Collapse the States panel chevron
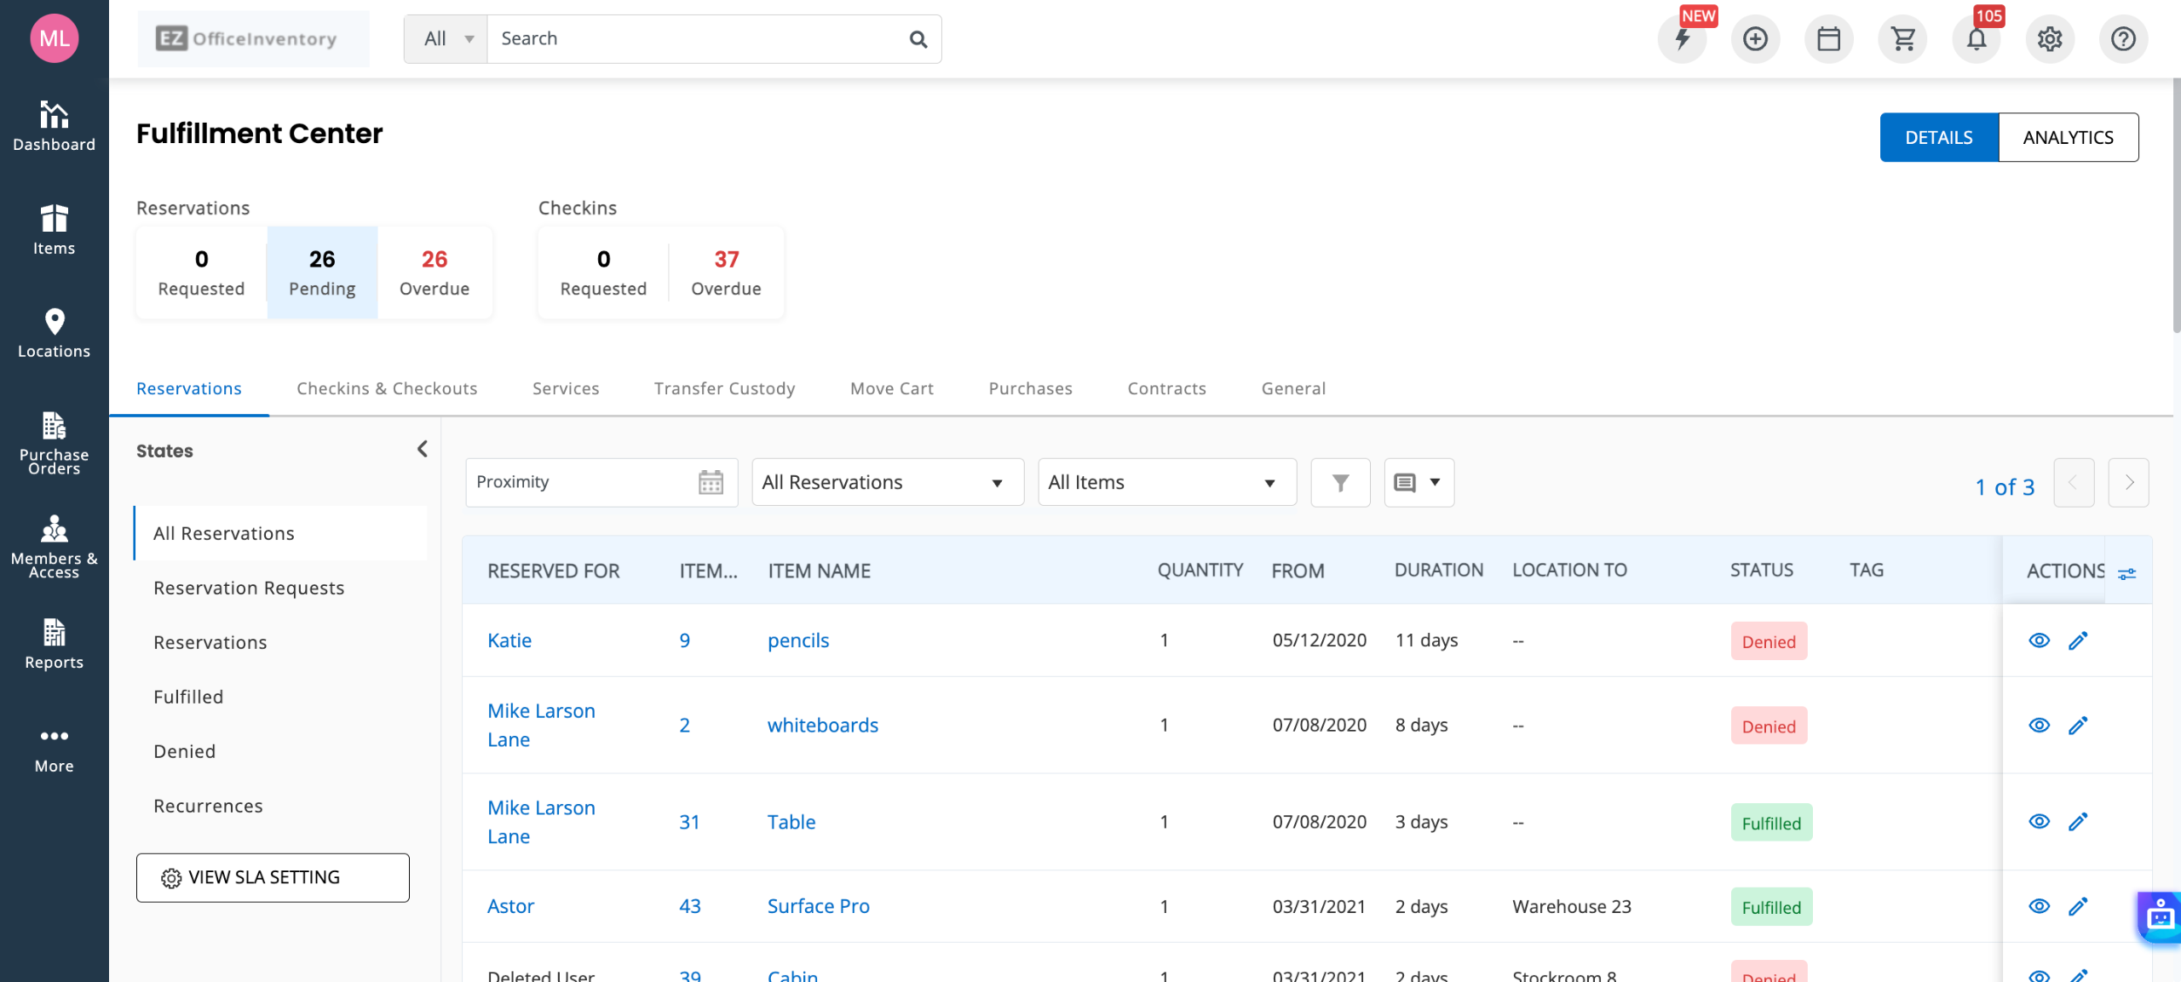The width and height of the screenshot is (2181, 982). [423, 449]
